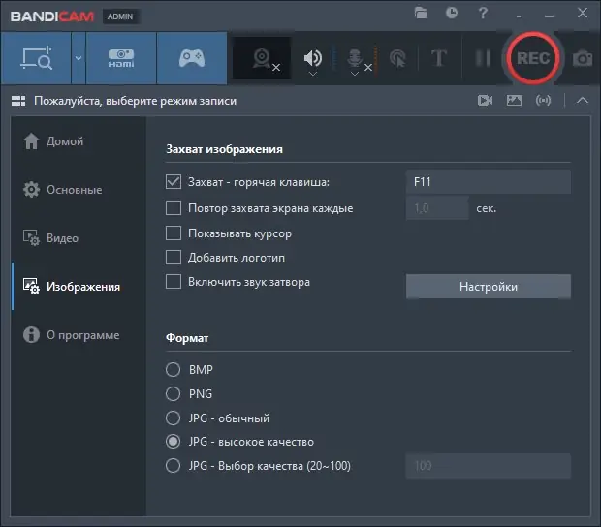The width and height of the screenshot is (601, 527).
Task: Click the BANDICAM logo
Action: [52, 16]
